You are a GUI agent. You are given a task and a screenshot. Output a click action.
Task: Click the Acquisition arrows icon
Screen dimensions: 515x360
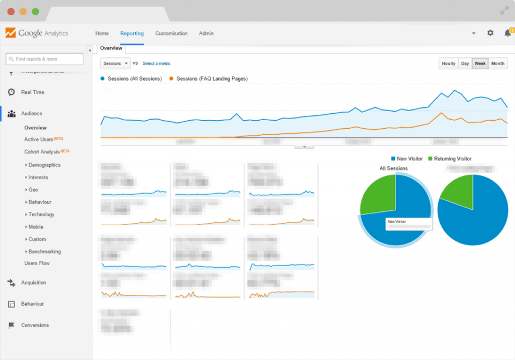[11, 283]
